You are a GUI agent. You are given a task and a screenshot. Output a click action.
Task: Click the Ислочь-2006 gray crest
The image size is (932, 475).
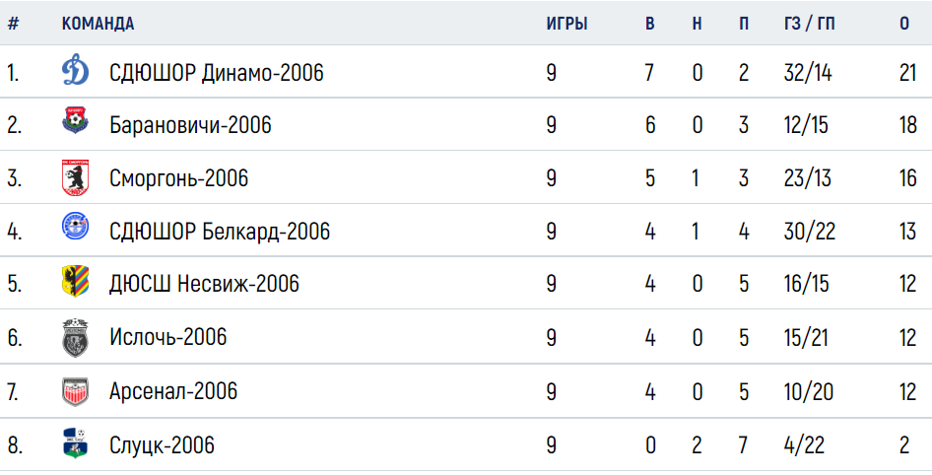[x=76, y=338]
